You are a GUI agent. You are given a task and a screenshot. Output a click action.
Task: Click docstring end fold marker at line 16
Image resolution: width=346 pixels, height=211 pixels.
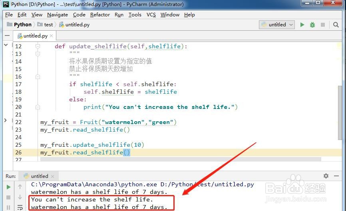pos(38,77)
